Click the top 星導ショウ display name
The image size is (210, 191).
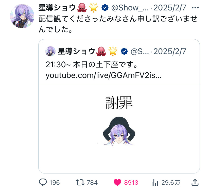coord(57,8)
